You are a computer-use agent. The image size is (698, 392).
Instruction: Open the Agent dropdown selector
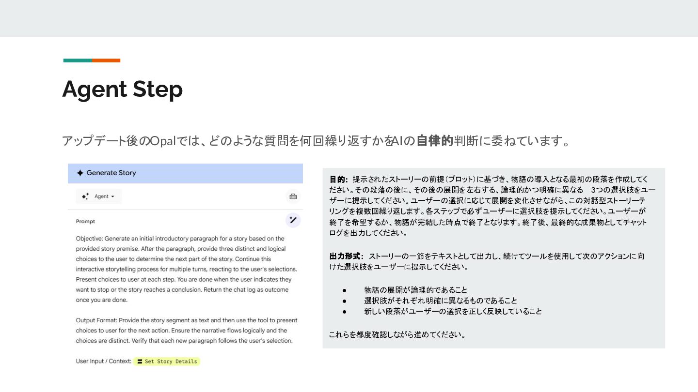(x=99, y=196)
